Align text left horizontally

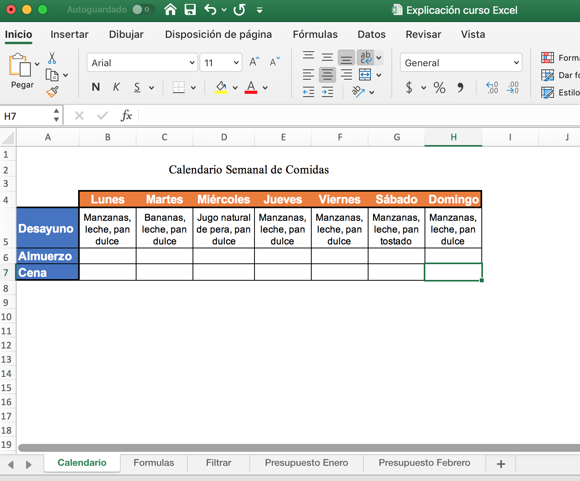click(x=309, y=75)
